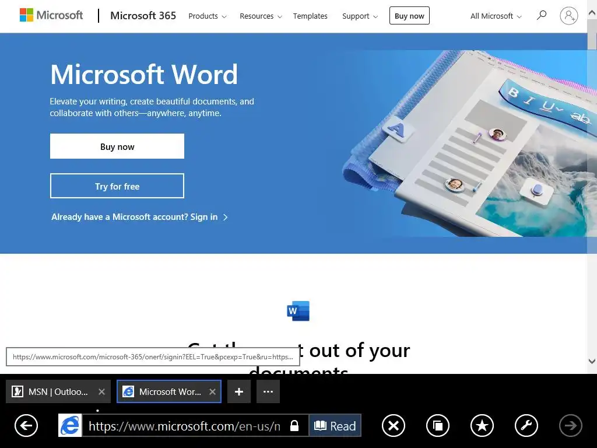Open page tools with the wrench icon

[526, 425]
